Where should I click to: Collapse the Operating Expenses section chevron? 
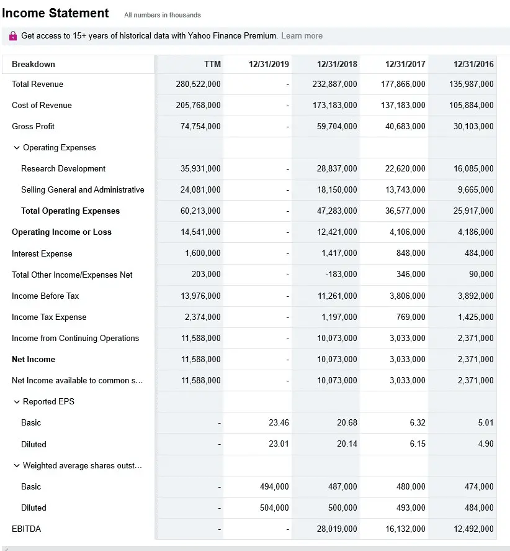(x=17, y=148)
